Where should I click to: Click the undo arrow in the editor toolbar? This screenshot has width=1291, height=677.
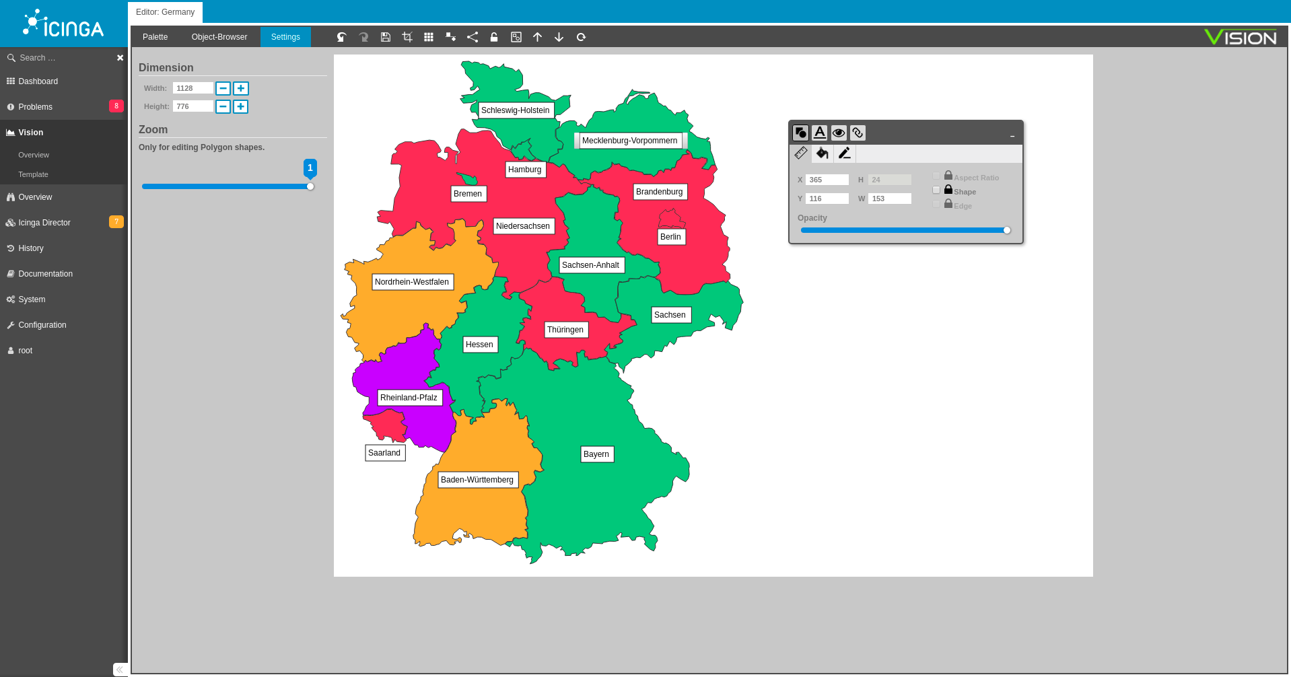(342, 37)
